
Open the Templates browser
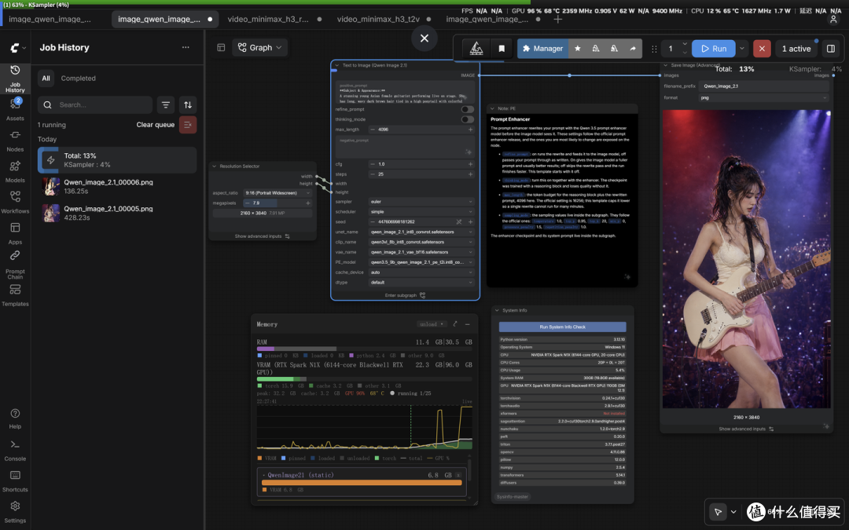pos(15,295)
